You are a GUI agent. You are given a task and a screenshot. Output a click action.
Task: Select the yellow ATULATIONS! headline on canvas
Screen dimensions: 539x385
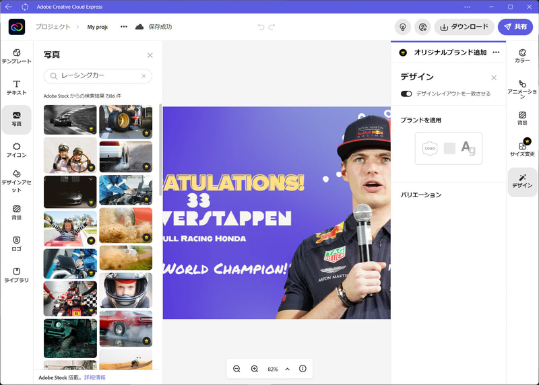(x=234, y=182)
